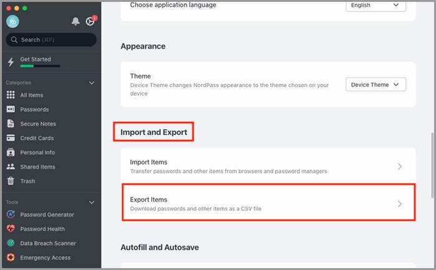Open the Password Health heart icon
Image resolution: width=436 pixels, height=270 pixels.
point(11,228)
